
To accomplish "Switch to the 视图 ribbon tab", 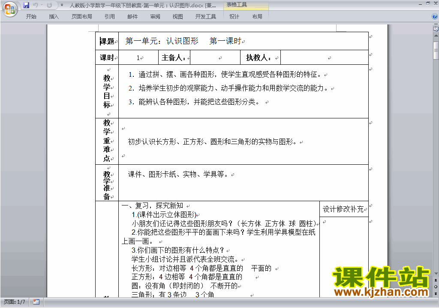I will 177,17.
